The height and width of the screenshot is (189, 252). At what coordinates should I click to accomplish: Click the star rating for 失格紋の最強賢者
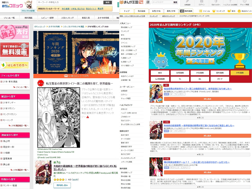pos(60,180)
